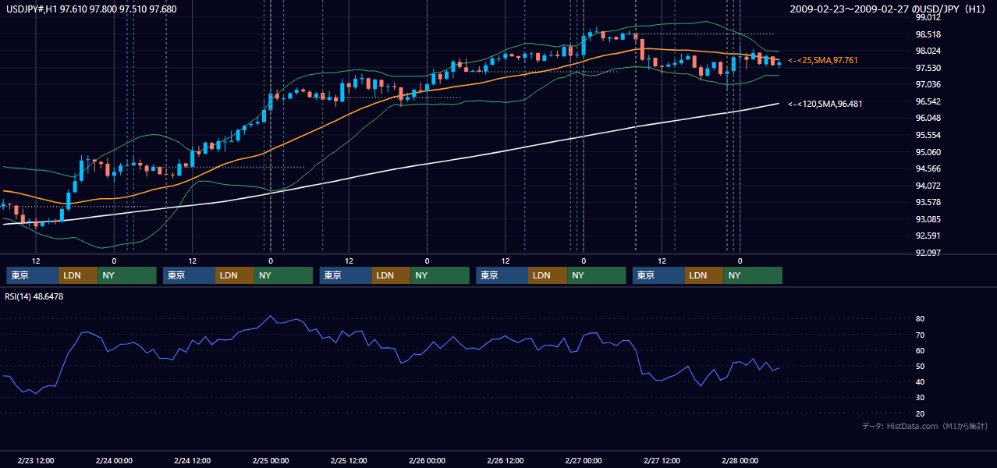Choose the NY session block for 2/25
The image size is (997, 468).
coord(440,275)
